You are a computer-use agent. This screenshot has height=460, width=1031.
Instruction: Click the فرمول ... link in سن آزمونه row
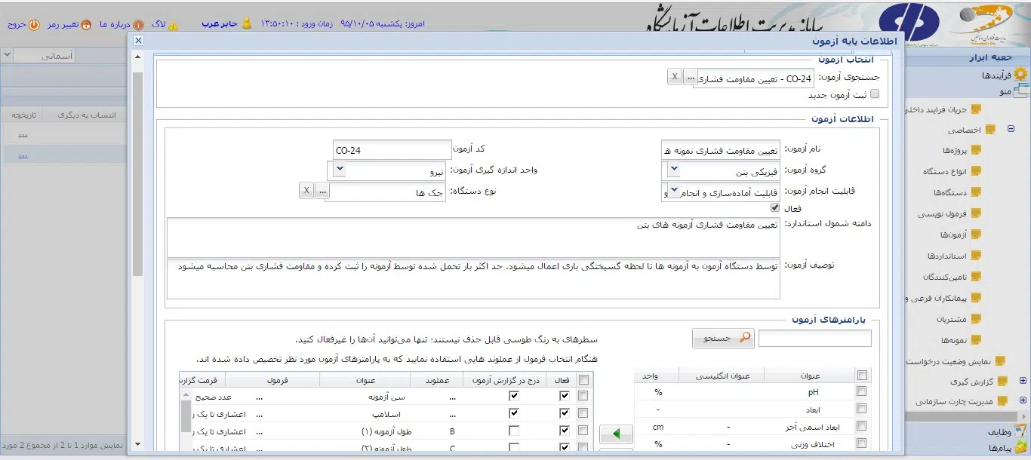tap(260, 397)
